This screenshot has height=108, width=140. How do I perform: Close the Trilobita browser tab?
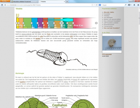(x=64, y=2)
